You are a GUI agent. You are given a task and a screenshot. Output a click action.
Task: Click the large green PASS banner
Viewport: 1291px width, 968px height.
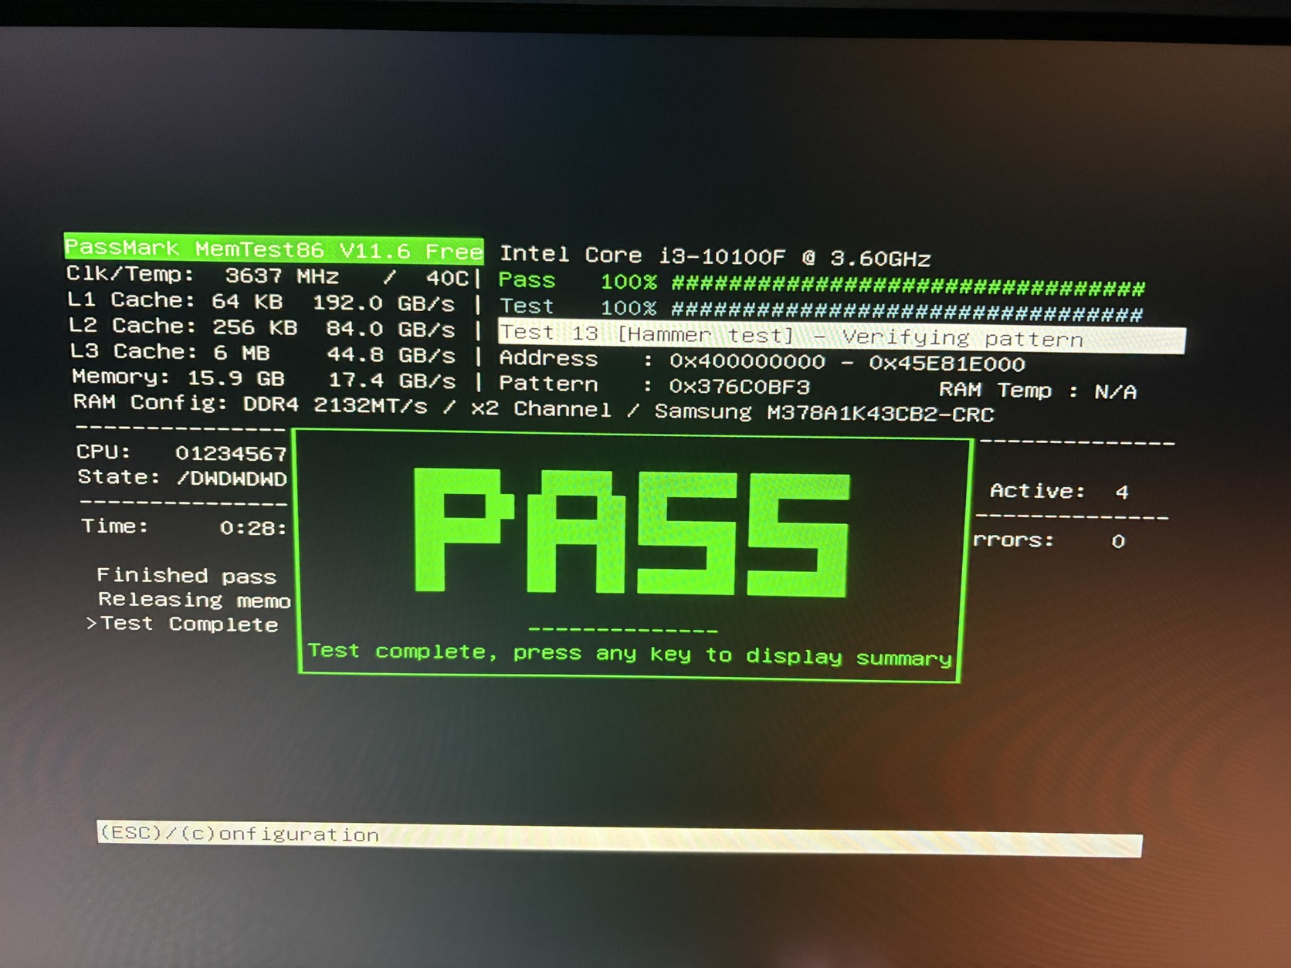(632, 531)
